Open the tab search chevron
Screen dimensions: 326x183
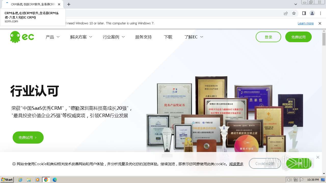click(x=295, y=4)
